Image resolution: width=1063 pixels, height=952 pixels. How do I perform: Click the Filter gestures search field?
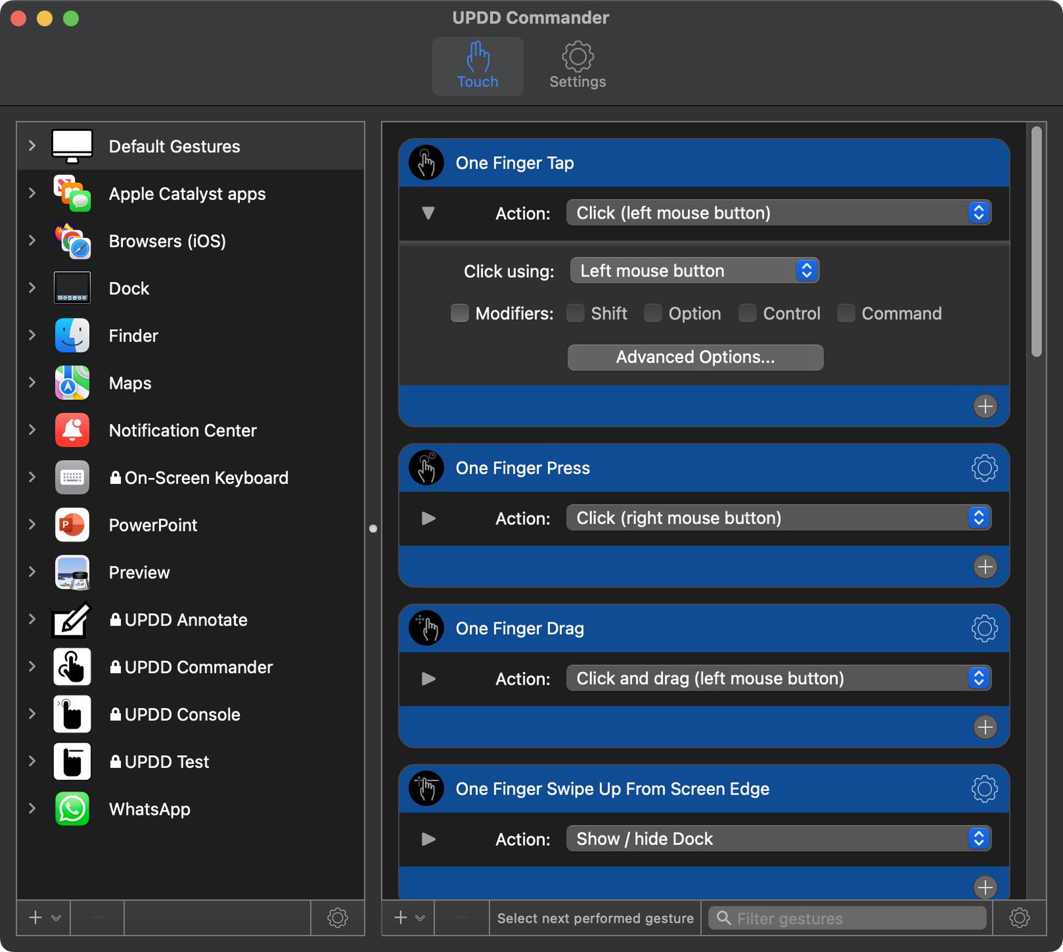[x=854, y=918]
